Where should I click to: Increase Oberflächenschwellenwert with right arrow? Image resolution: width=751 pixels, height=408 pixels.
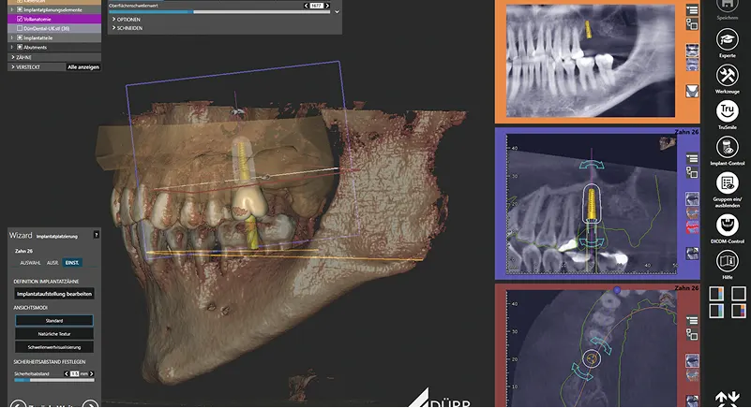click(x=327, y=6)
